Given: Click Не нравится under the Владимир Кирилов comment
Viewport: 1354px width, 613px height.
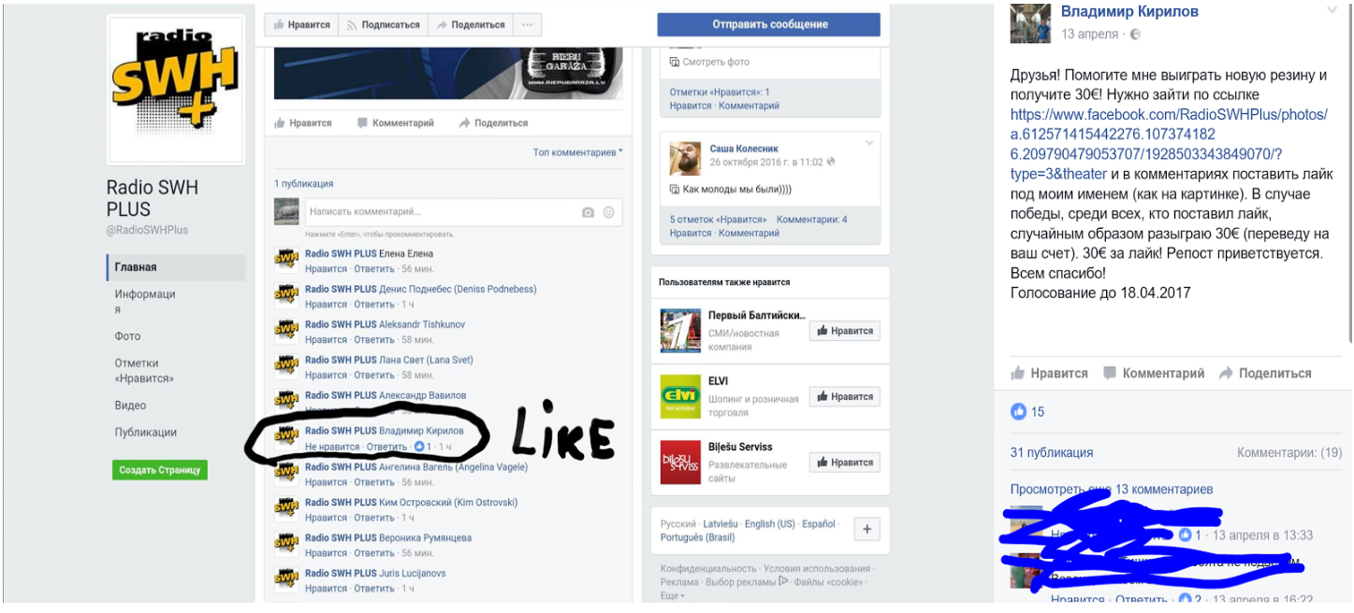Looking at the screenshot, I should [x=332, y=447].
